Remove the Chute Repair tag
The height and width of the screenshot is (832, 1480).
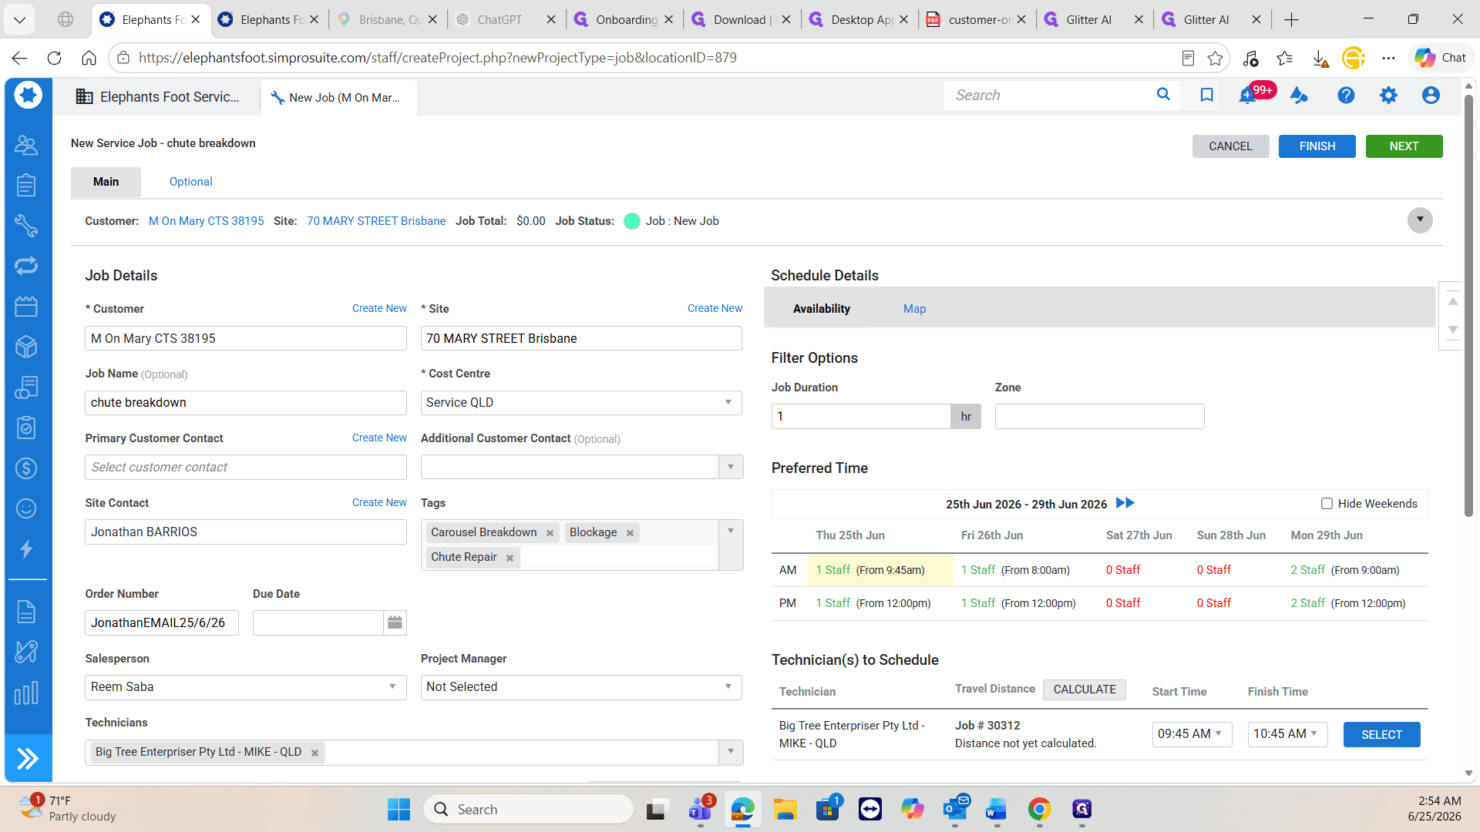point(510,558)
